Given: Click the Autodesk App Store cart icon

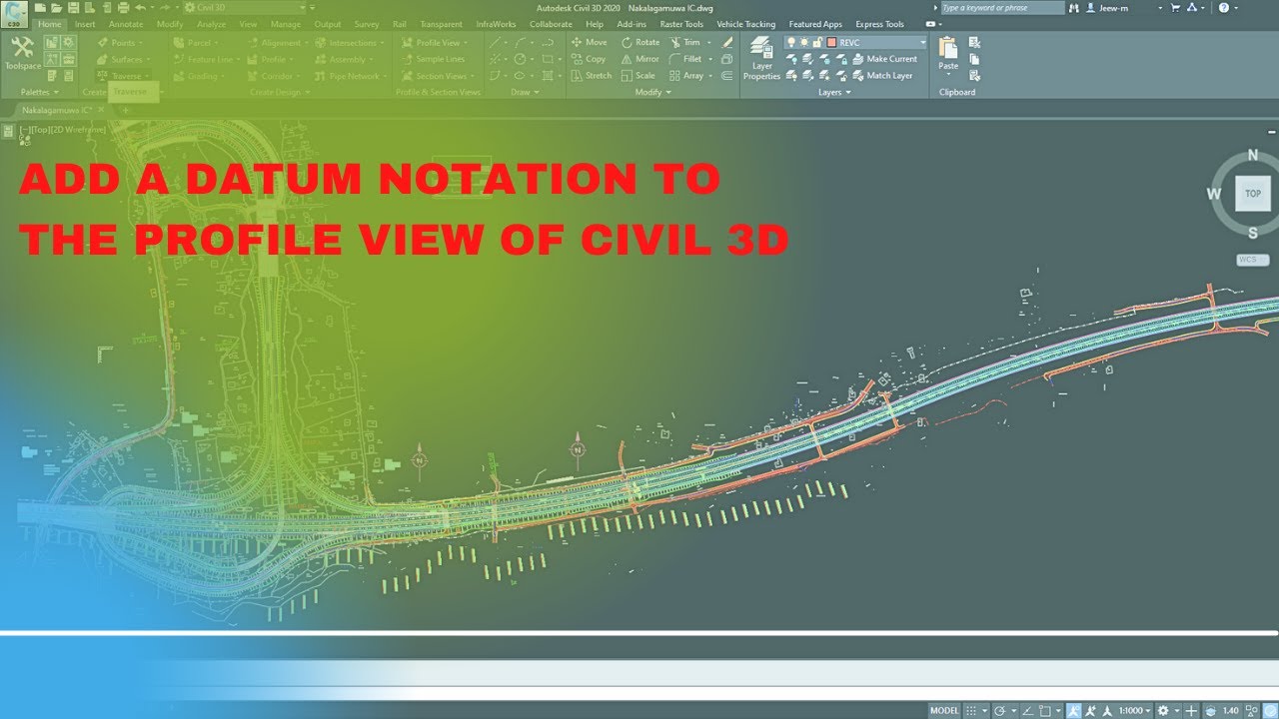Looking at the screenshot, I should coord(1175,8).
